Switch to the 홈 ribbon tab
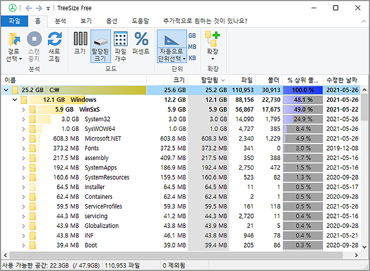 38,21
